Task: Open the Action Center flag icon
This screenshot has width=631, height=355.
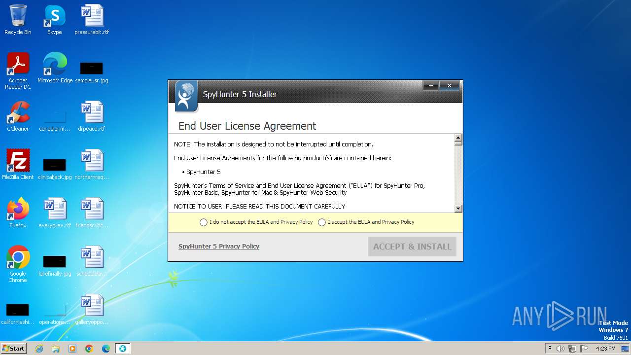Action: tap(584, 349)
